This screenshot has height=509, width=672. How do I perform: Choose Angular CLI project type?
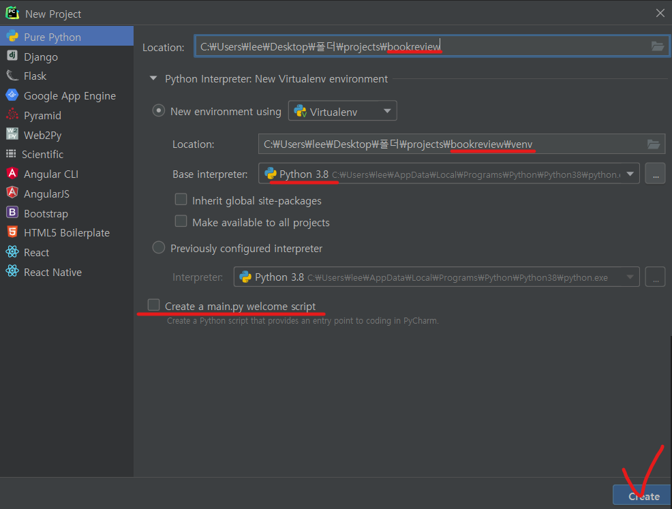[x=67, y=174]
